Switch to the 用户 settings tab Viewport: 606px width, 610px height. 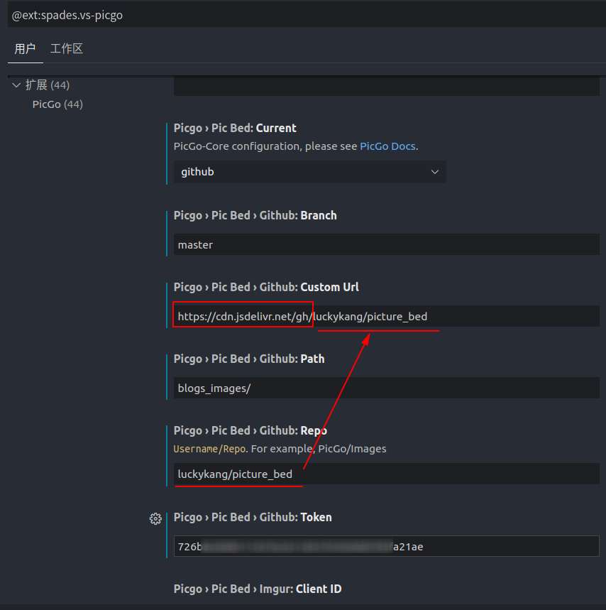pyautogui.click(x=25, y=48)
